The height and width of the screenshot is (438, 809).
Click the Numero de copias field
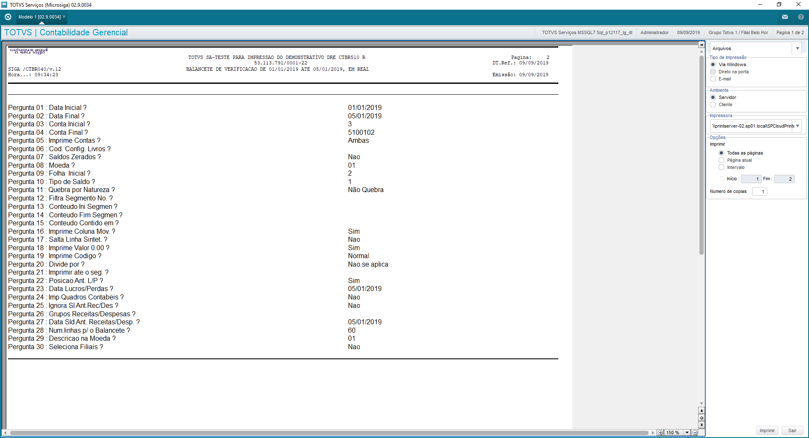tap(760, 192)
